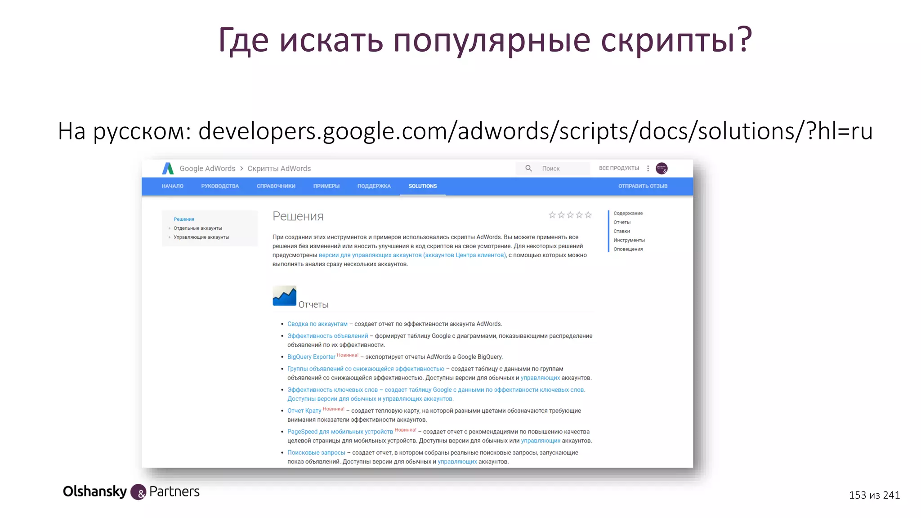
Task: Click Скрипты AdWords breadcrumb link
Action: pyautogui.click(x=279, y=168)
